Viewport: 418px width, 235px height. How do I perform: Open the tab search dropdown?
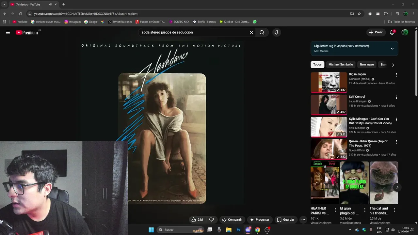4,5
